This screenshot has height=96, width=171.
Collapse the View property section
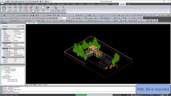tap(24, 57)
